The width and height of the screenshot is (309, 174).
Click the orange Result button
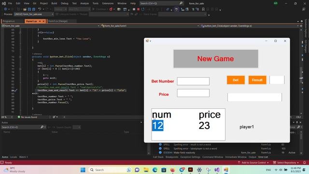point(257,80)
